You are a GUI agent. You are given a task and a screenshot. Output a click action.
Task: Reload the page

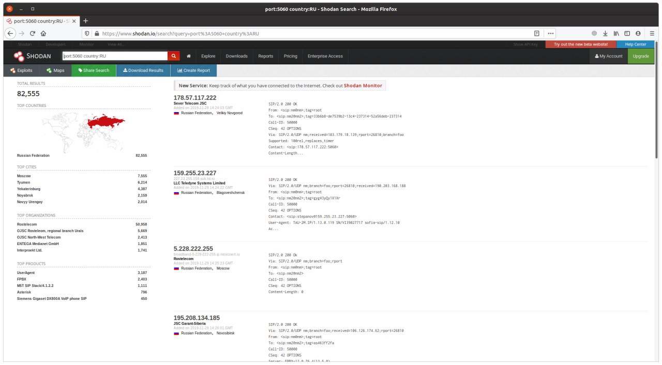[33, 33]
